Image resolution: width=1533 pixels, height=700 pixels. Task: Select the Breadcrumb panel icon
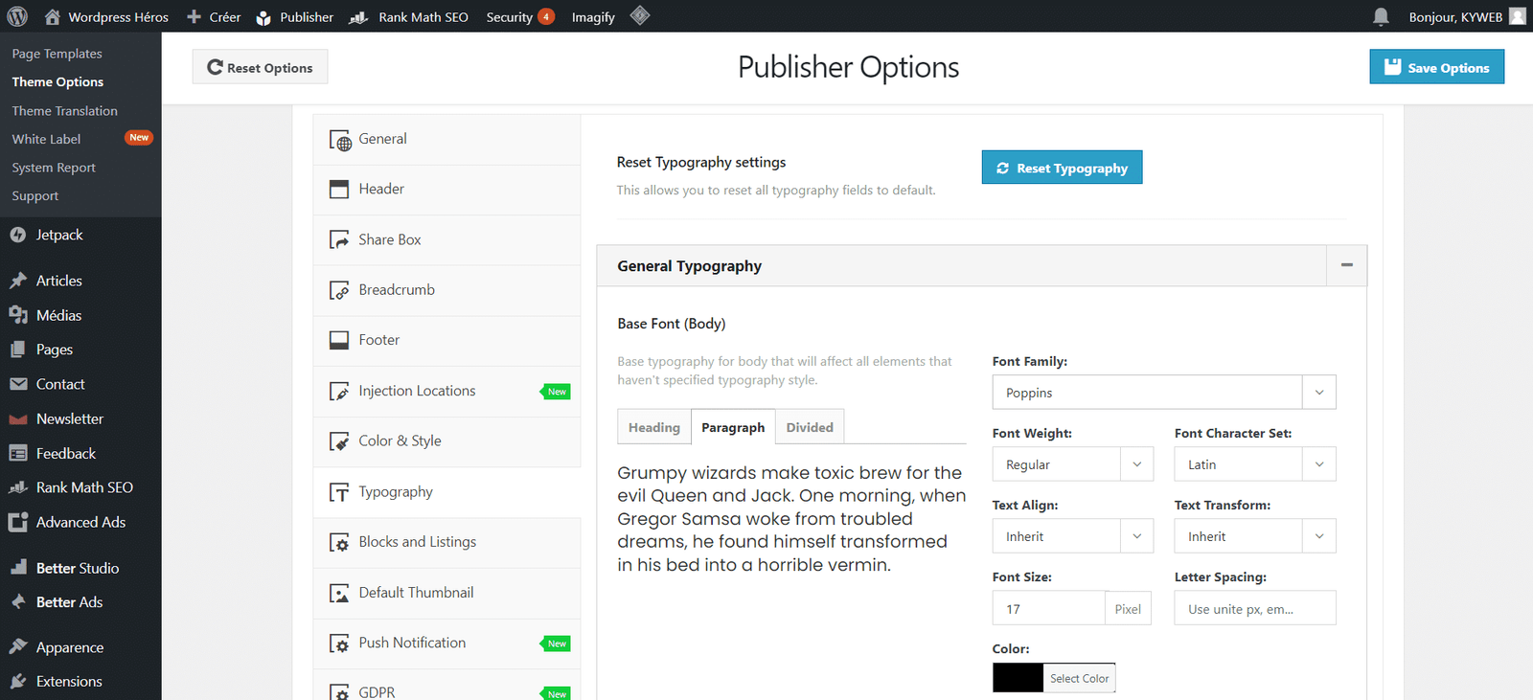[x=339, y=290]
